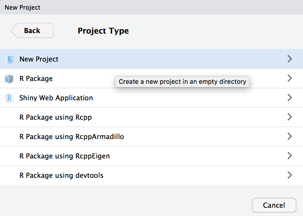Click the Project Type heading
303x216 pixels.
click(103, 31)
